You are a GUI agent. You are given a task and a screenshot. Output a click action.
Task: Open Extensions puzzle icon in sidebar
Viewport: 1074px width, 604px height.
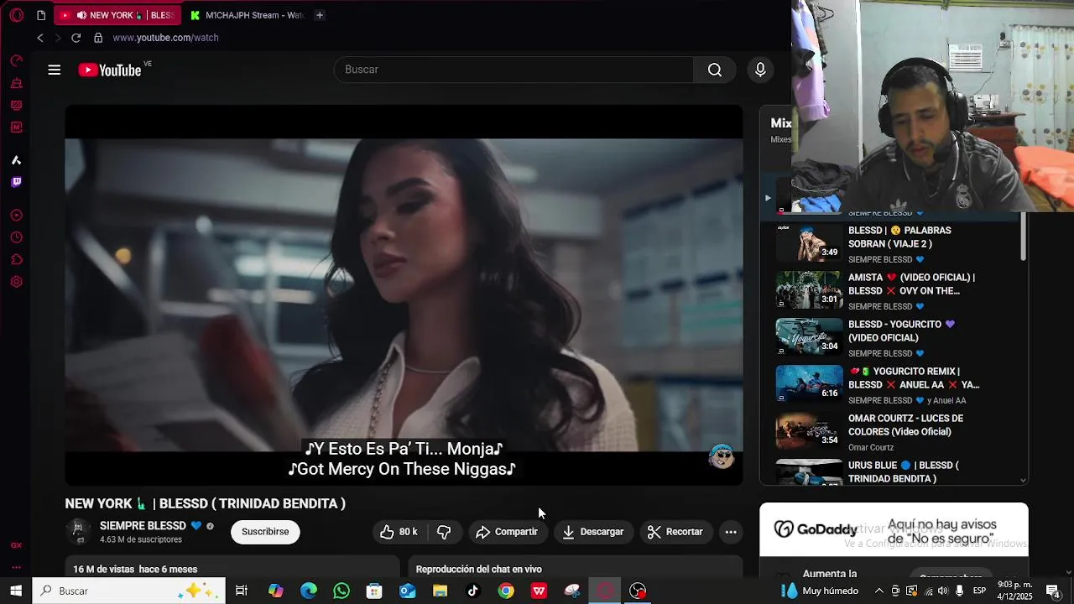(16, 259)
